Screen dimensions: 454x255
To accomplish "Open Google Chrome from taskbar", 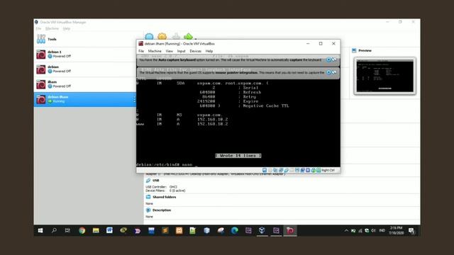I will pyautogui.click(x=82, y=230).
